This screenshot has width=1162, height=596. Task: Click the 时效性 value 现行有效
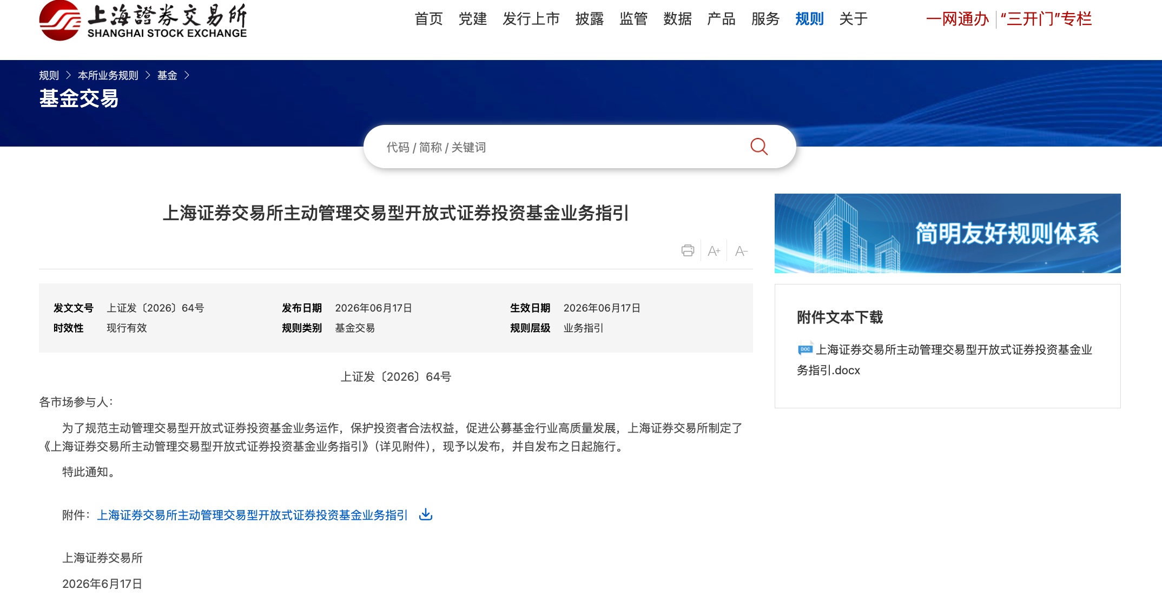127,328
